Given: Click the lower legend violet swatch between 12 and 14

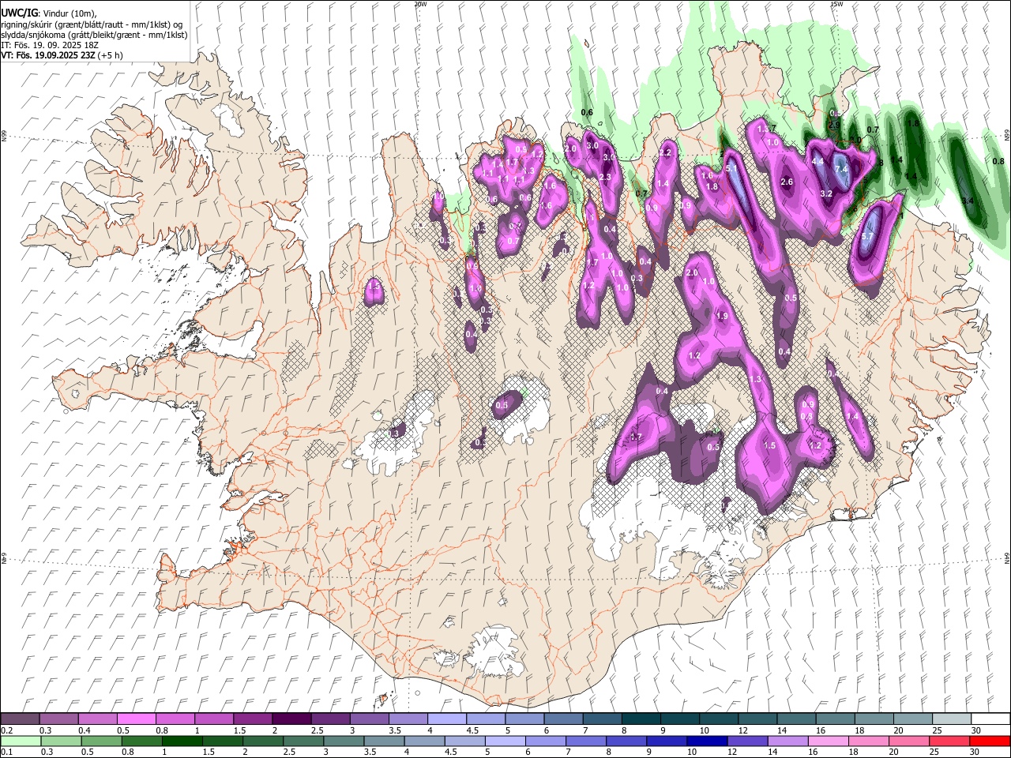Looking at the screenshot, I should [x=746, y=741].
